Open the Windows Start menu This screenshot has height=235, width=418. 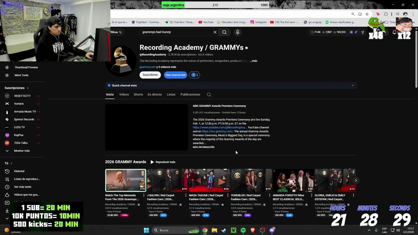[146, 230]
